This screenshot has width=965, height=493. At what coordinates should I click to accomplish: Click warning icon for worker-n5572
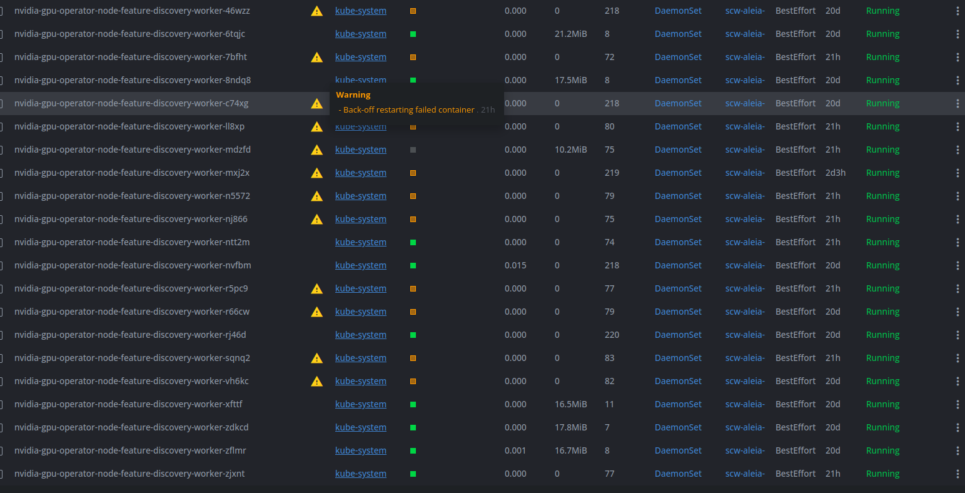coord(317,196)
